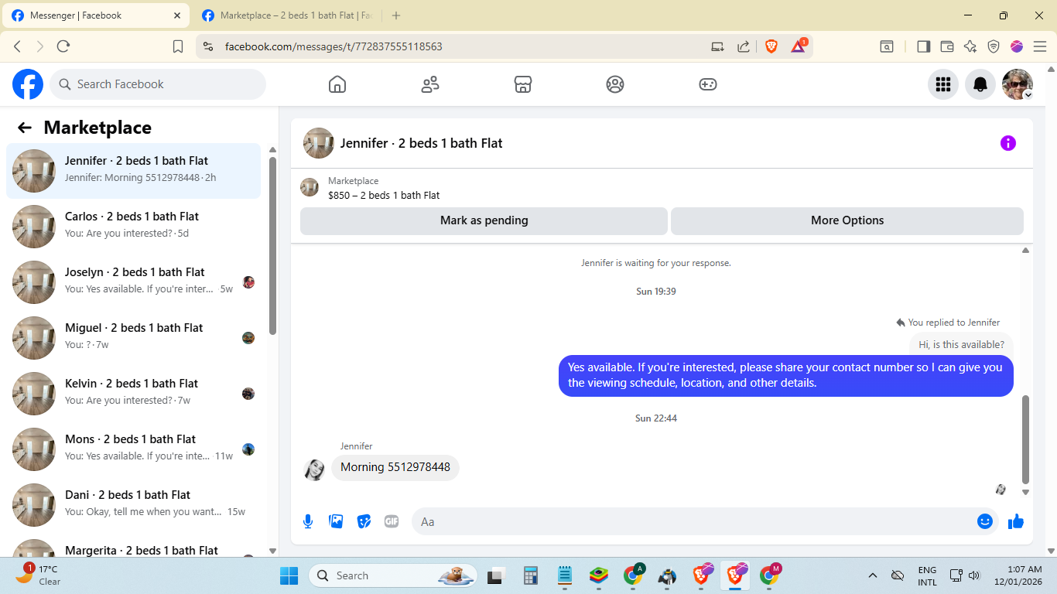Reload the page
Viewport: 1057px width, 594px height.
[x=63, y=46]
